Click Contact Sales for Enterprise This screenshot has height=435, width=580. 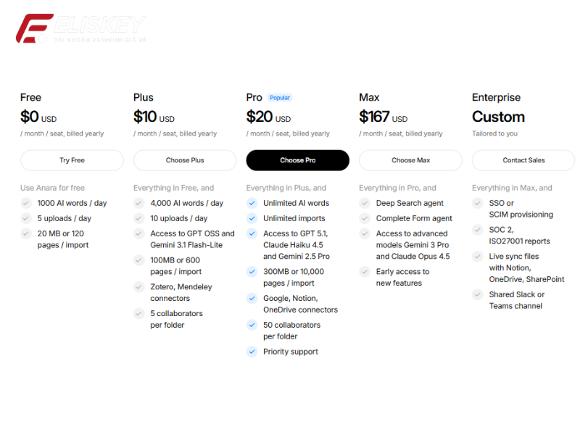coord(523,160)
